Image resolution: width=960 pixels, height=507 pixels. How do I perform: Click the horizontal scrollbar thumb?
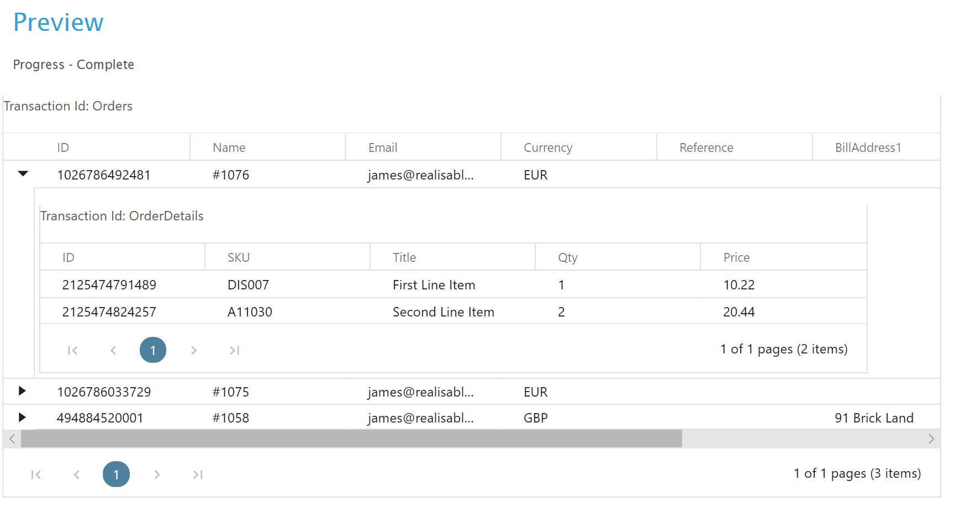click(351, 439)
